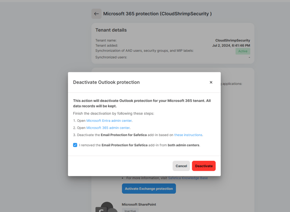Select the Microsoft SharePoint heading
This screenshot has height=212, width=290.
[139, 204]
